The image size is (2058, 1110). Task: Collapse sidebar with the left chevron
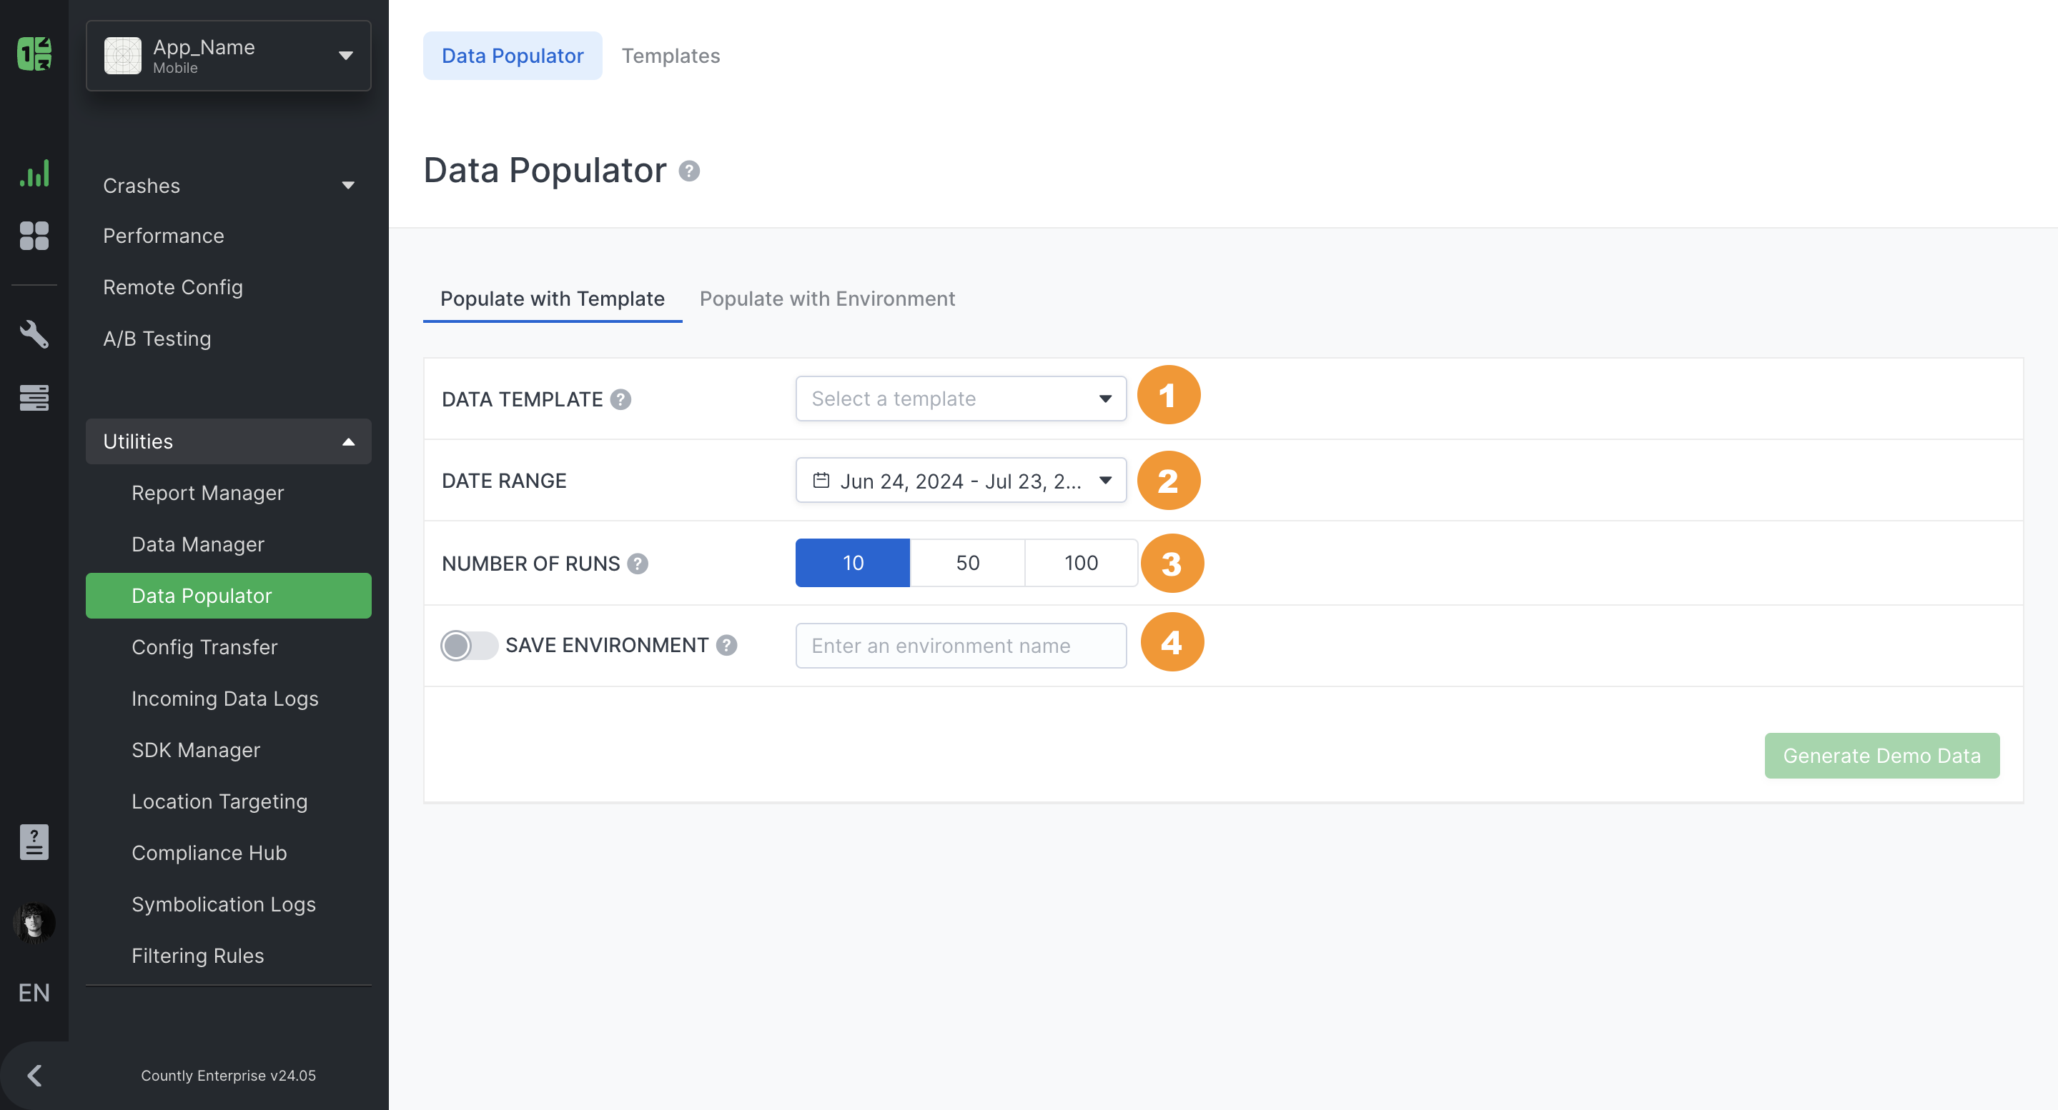(x=34, y=1076)
